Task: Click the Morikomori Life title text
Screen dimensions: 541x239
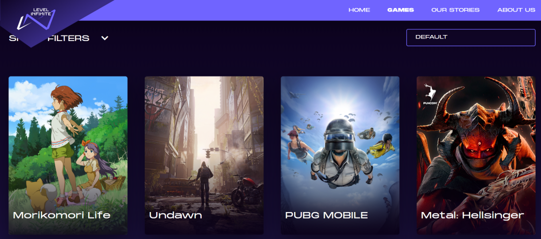Action: [62, 215]
